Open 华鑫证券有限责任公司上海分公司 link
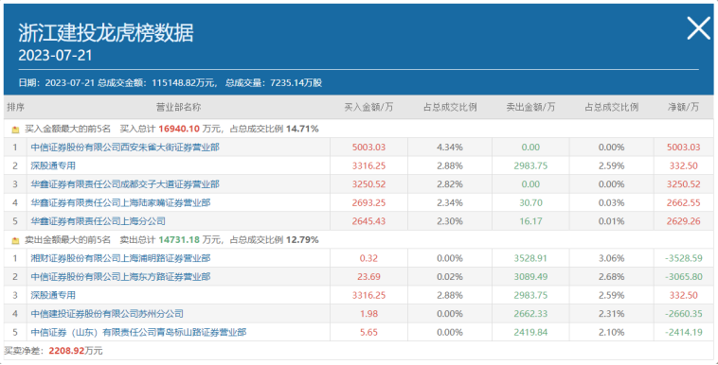The height and width of the screenshot is (365, 718). [x=98, y=221]
